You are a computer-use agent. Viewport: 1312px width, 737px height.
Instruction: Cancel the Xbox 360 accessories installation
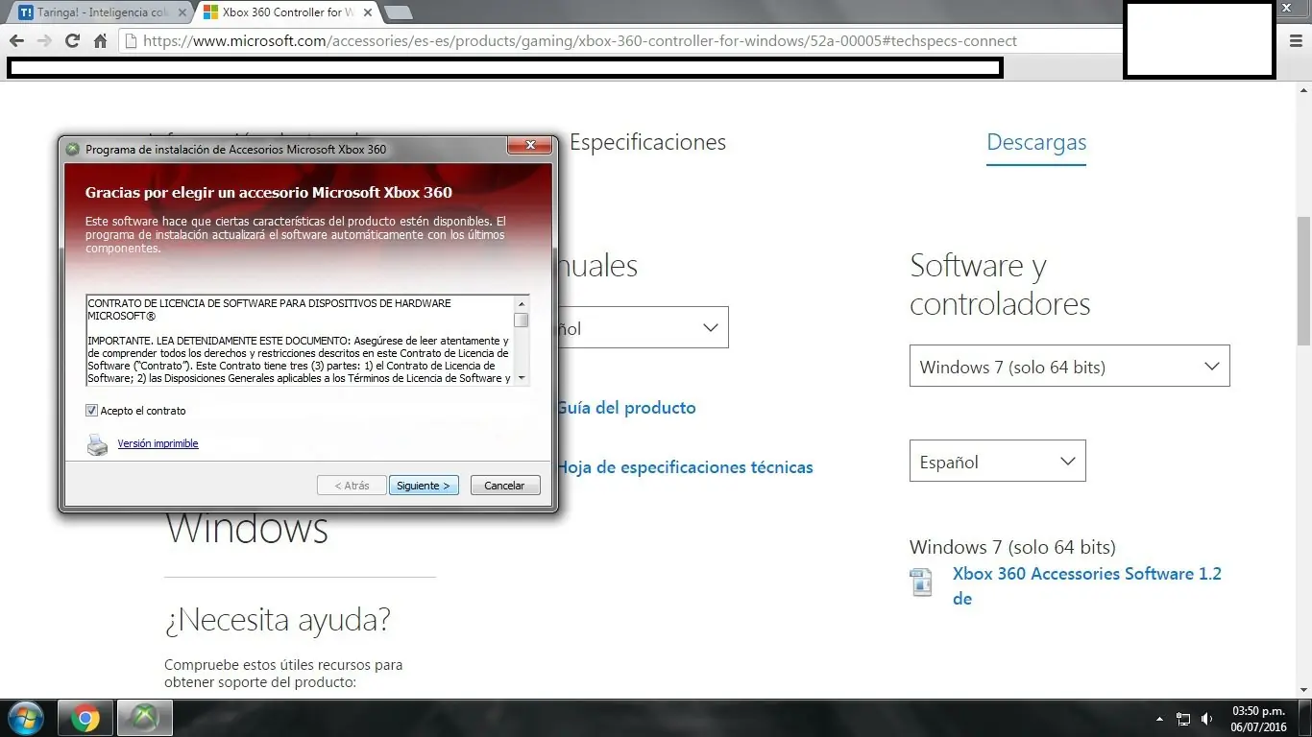click(x=504, y=486)
